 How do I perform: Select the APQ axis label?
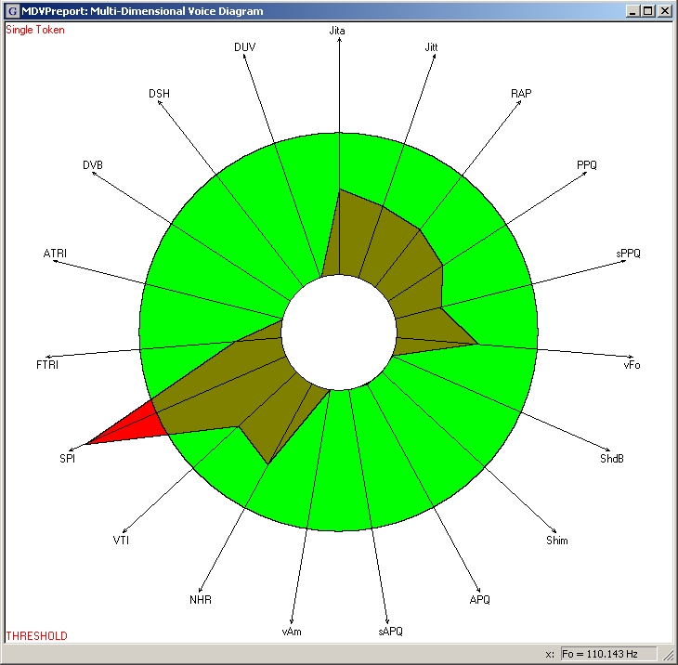pyautogui.click(x=479, y=600)
